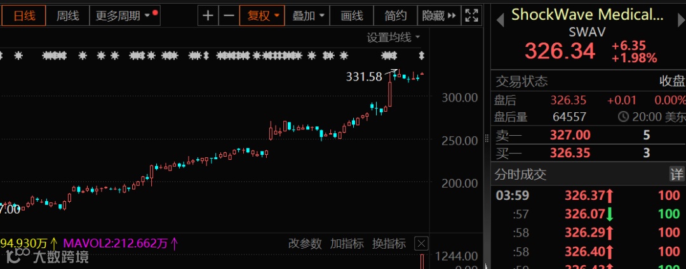686x269 pixels.
Task: Click the 250.00 price axis label
Action: (460, 141)
